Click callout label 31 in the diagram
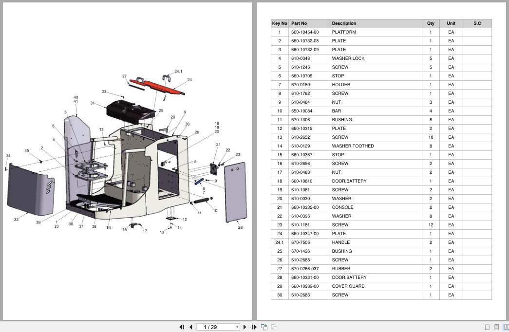 [x=93, y=103]
